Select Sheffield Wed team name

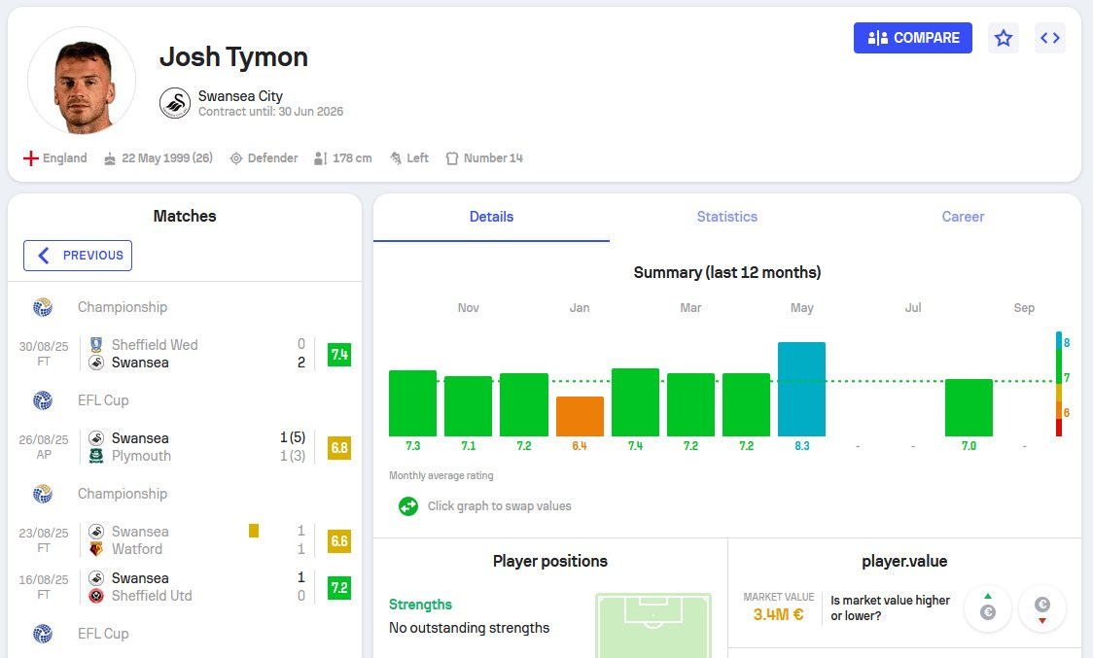[x=155, y=345]
